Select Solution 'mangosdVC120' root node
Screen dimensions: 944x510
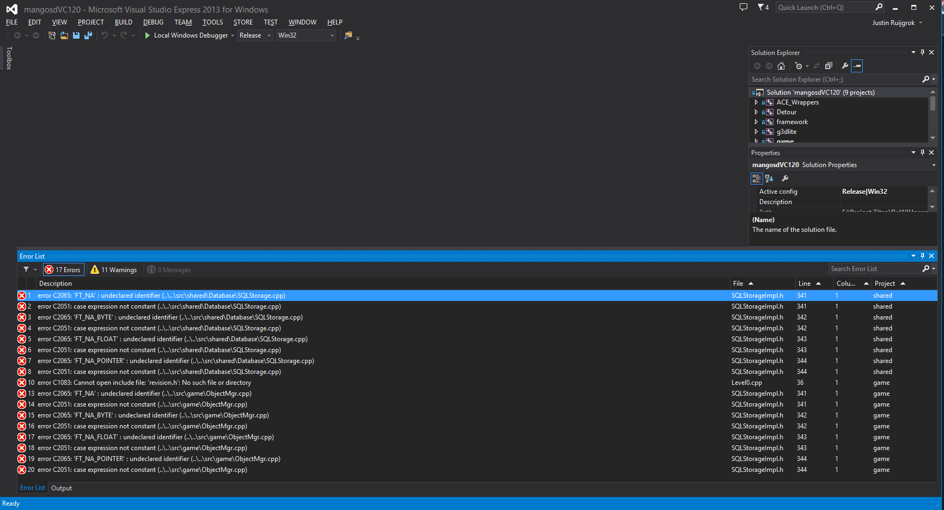820,93
